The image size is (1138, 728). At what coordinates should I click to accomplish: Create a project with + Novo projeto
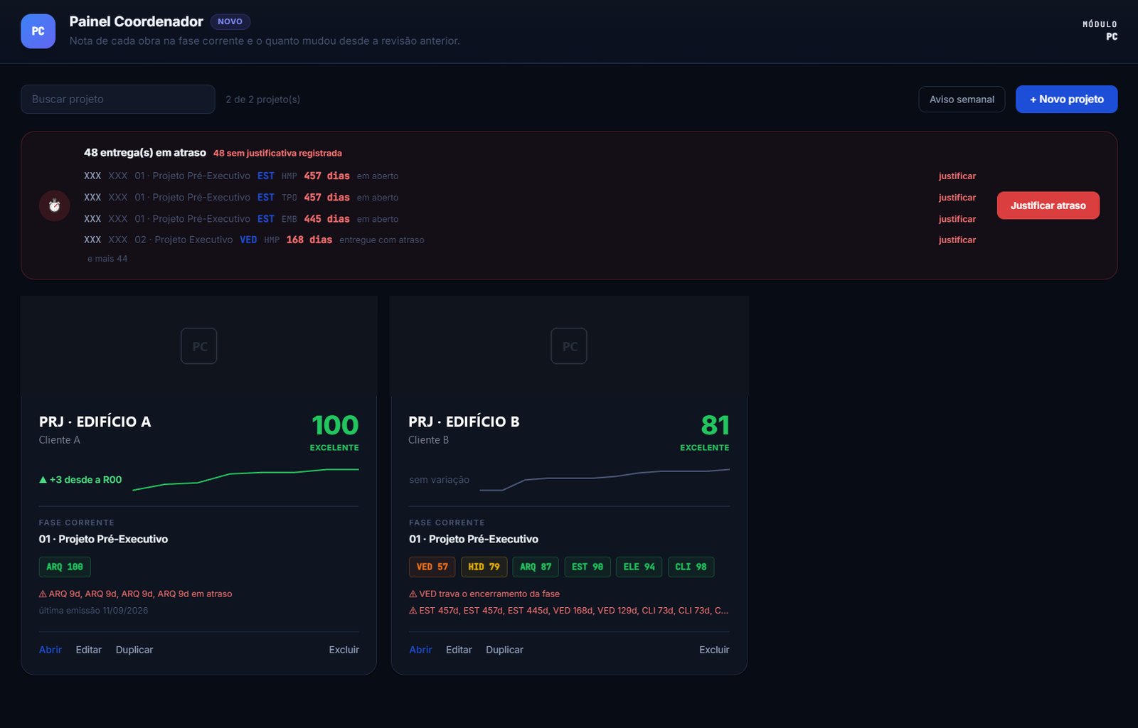pos(1066,99)
